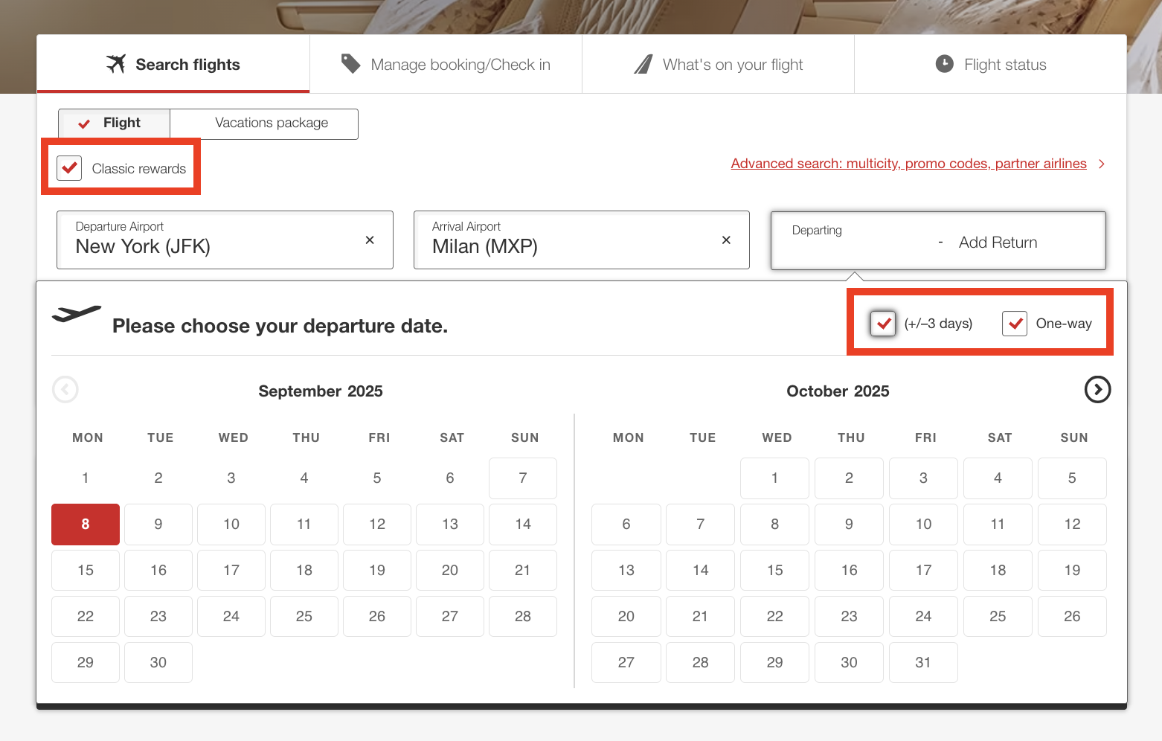This screenshot has height=741, width=1162.
Task: Go to previous month in calendar
Action: pyautogui.click(x=65, y=389)
